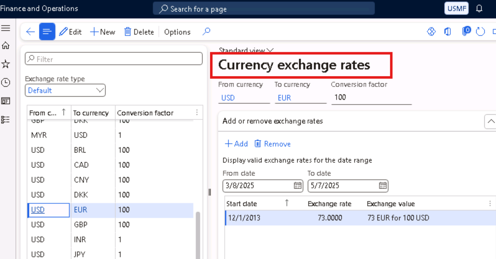
Task: Open the Modules sidebar icon
Action: pyautogui.click(x=6, y=119)
